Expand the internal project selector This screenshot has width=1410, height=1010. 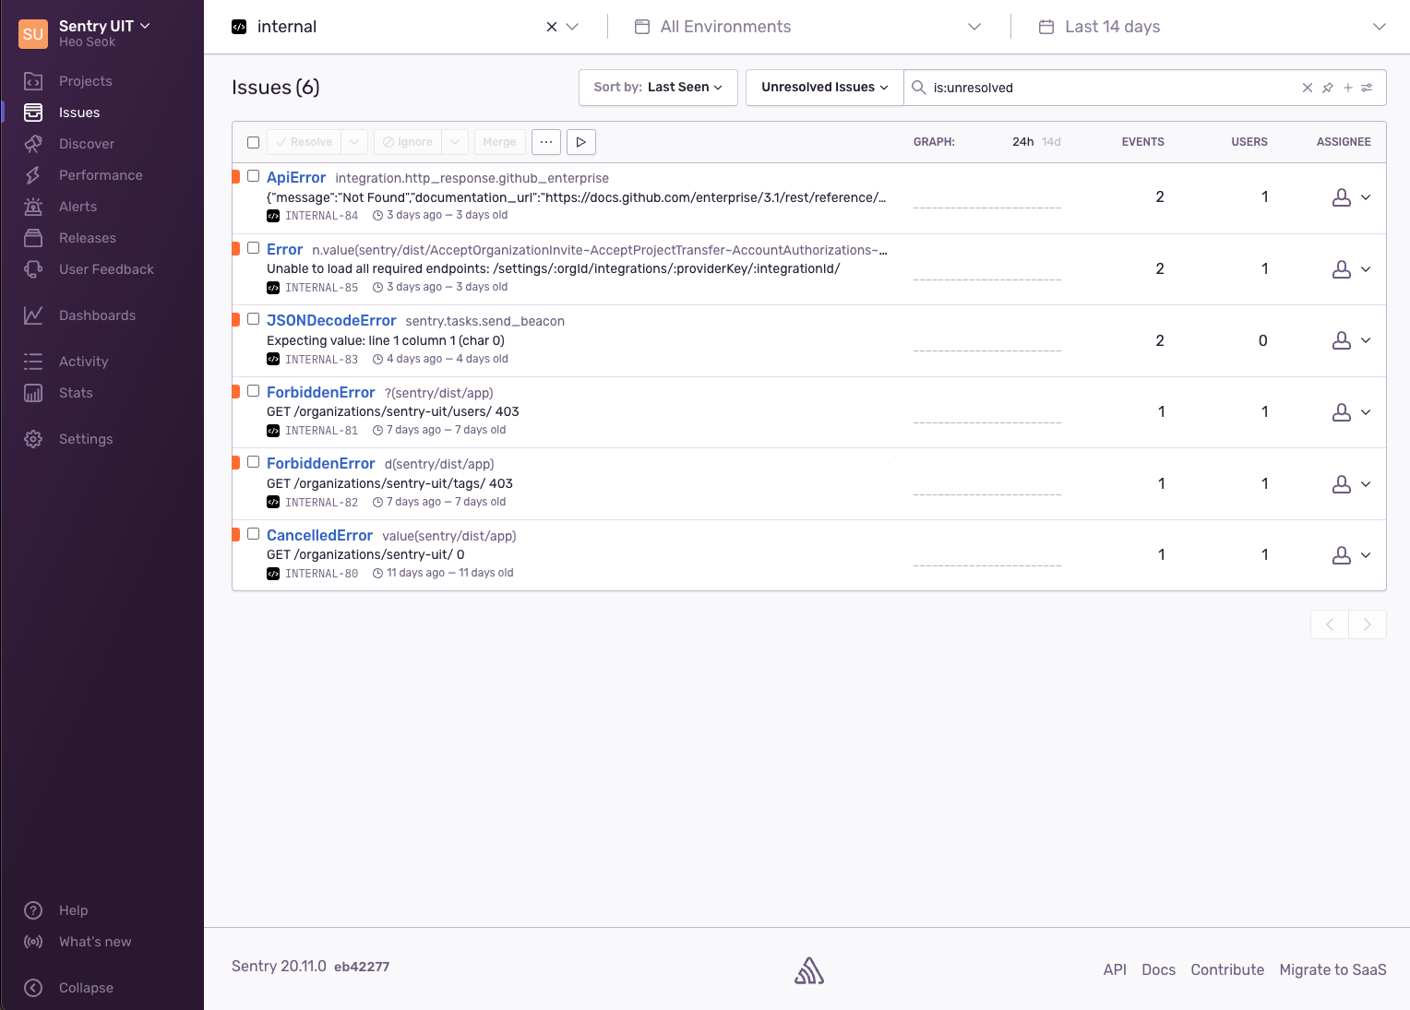click(572, 27)
